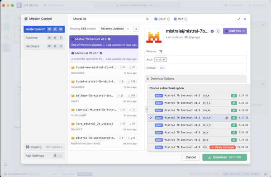Switch to the Hardware tab
The width and height of the screenshot is (271, 177).
click(44, 46)
